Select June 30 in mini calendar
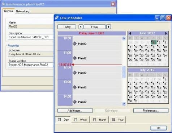This screenshot has width=172, height=133. tap(159, 60)
